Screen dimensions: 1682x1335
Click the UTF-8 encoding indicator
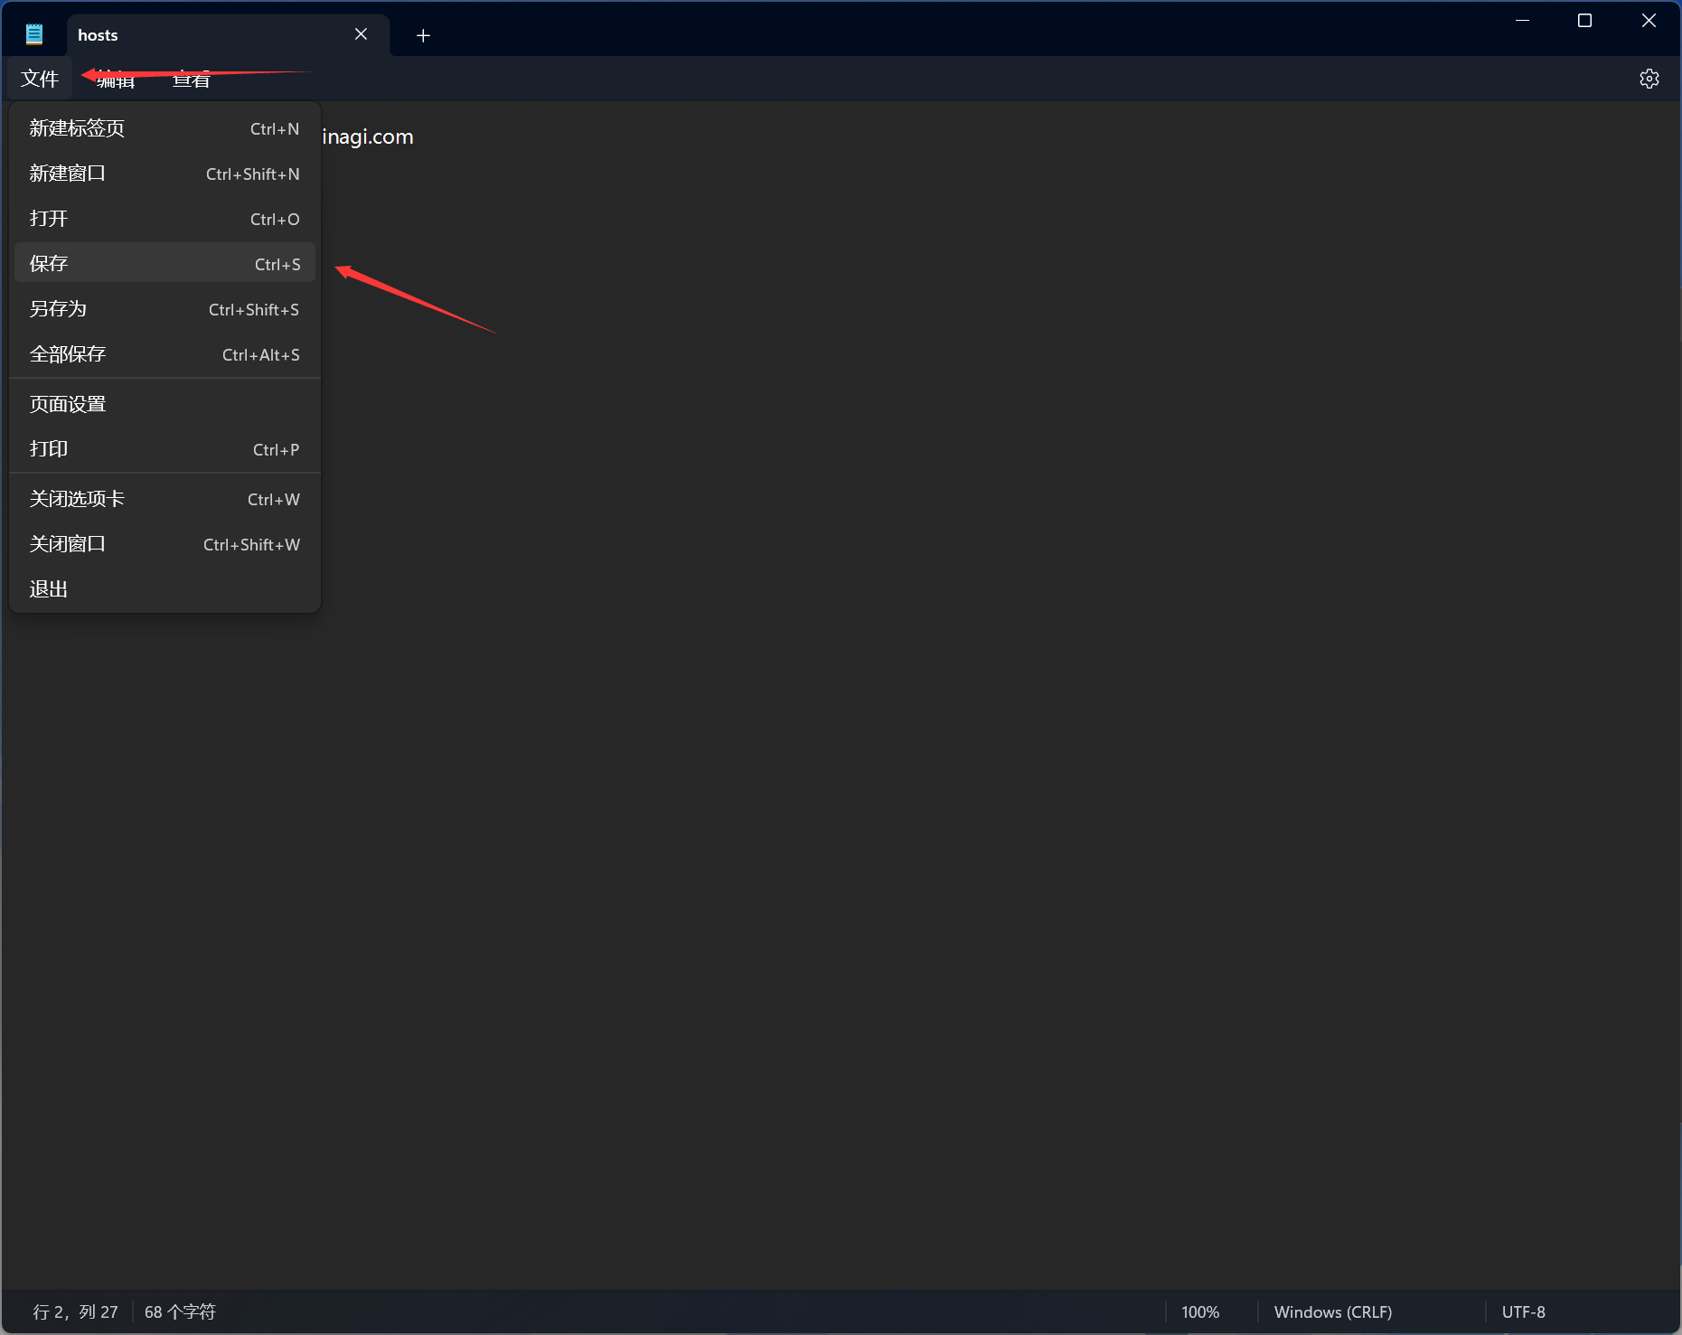tap(1524, 1311)
